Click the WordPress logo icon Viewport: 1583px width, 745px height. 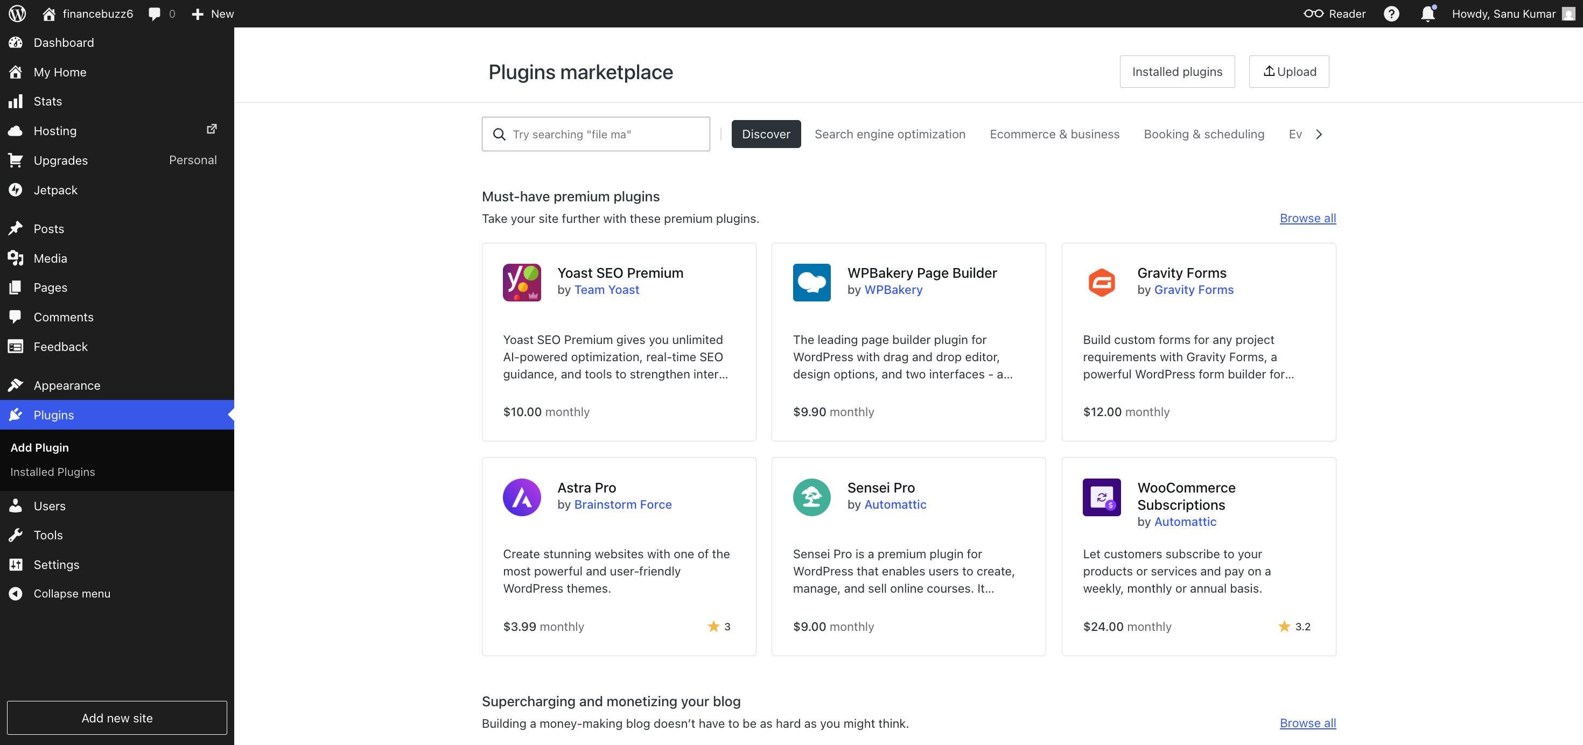tap(17, 13)
